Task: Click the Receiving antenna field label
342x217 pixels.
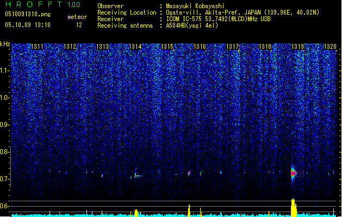Action: click(x=125, y=25)
